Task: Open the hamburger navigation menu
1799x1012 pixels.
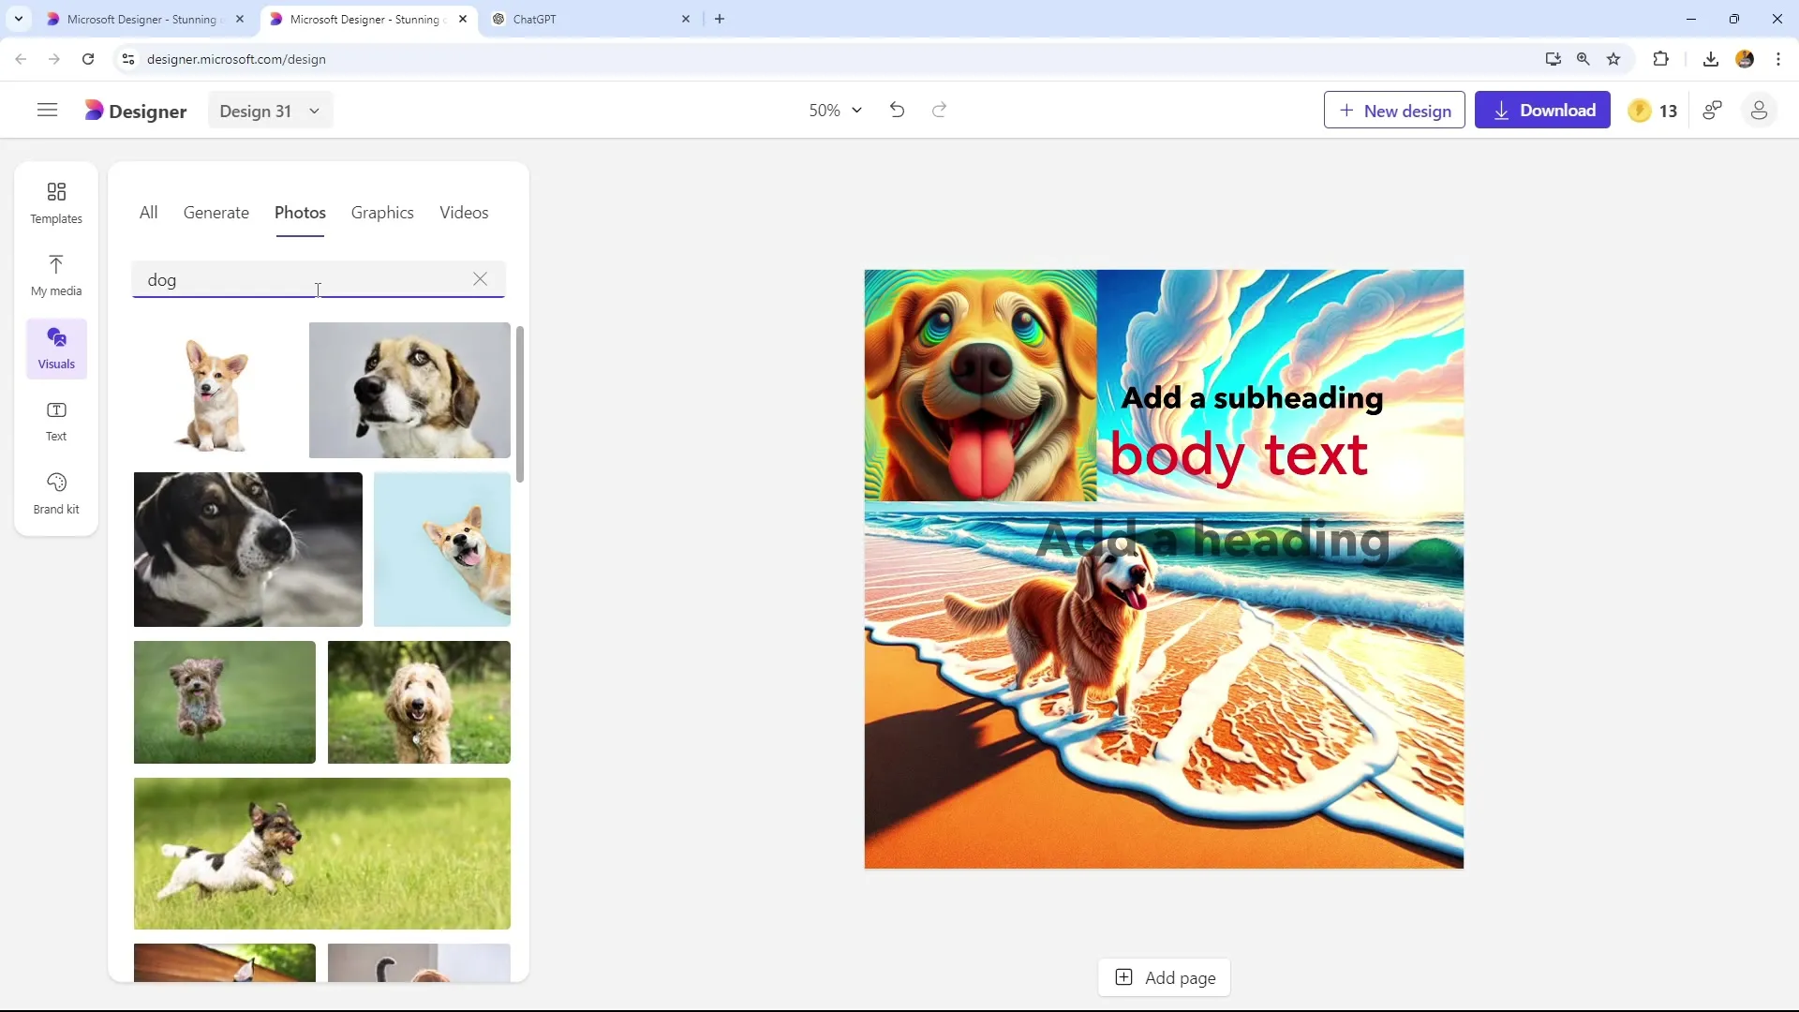Action: click(x=47, y=111)
